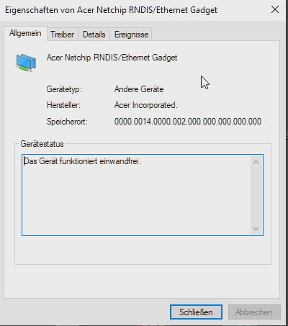Click the device name Acer Netchip RNDIS/Ethernet Gadget
Viewport: 288px width, 326px height.
coord(112,58)
